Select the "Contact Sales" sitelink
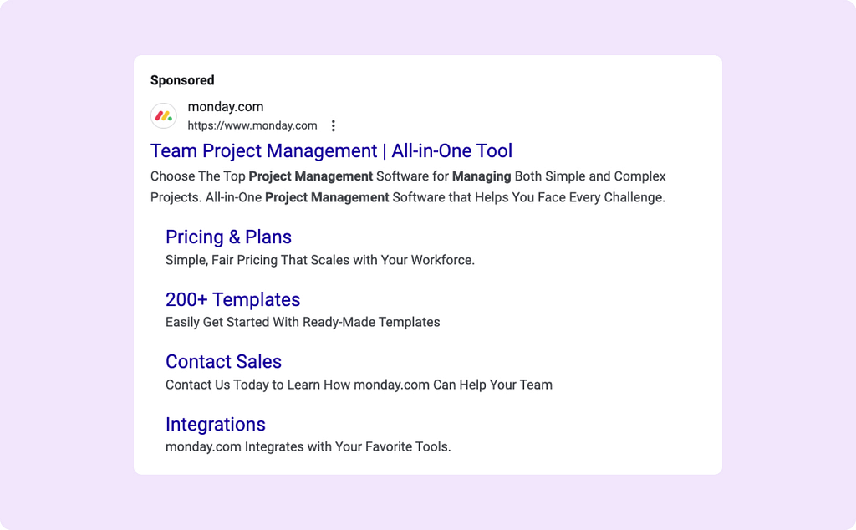Screen dimensions: 856x530 223,362
